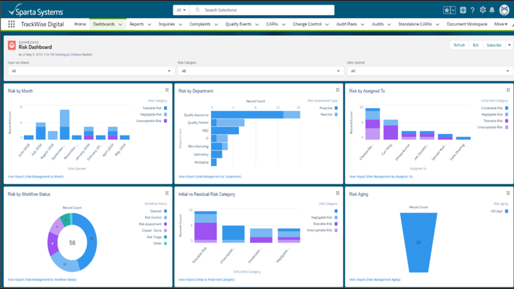Open the Open vs Closed filter dropdown
The width and height of the screenshot is (514, 289).
coord(90,71)
